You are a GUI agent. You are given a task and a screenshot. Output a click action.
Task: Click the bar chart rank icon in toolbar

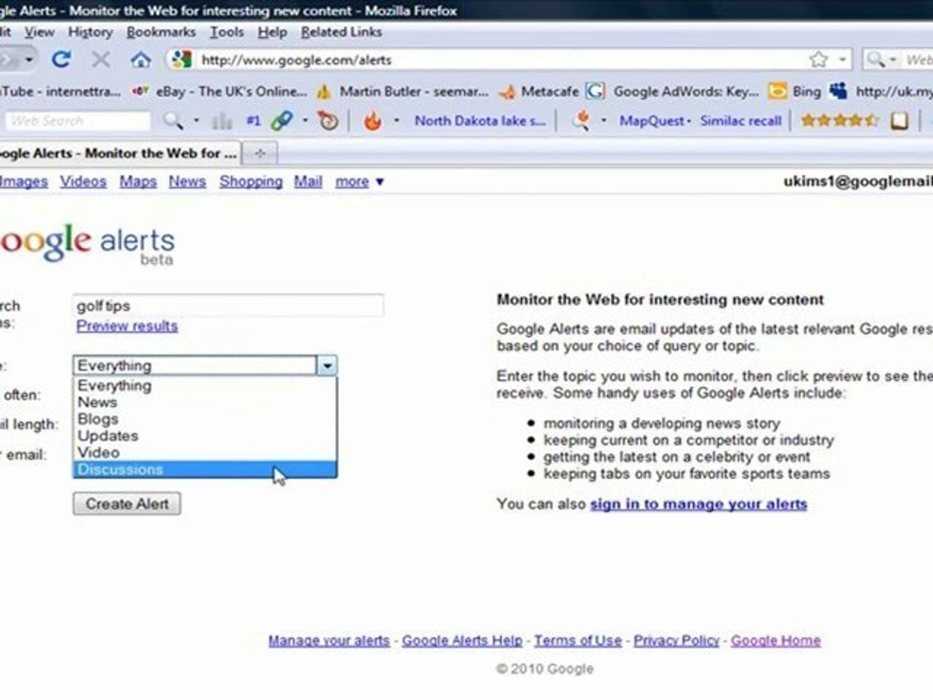[222, 121]
